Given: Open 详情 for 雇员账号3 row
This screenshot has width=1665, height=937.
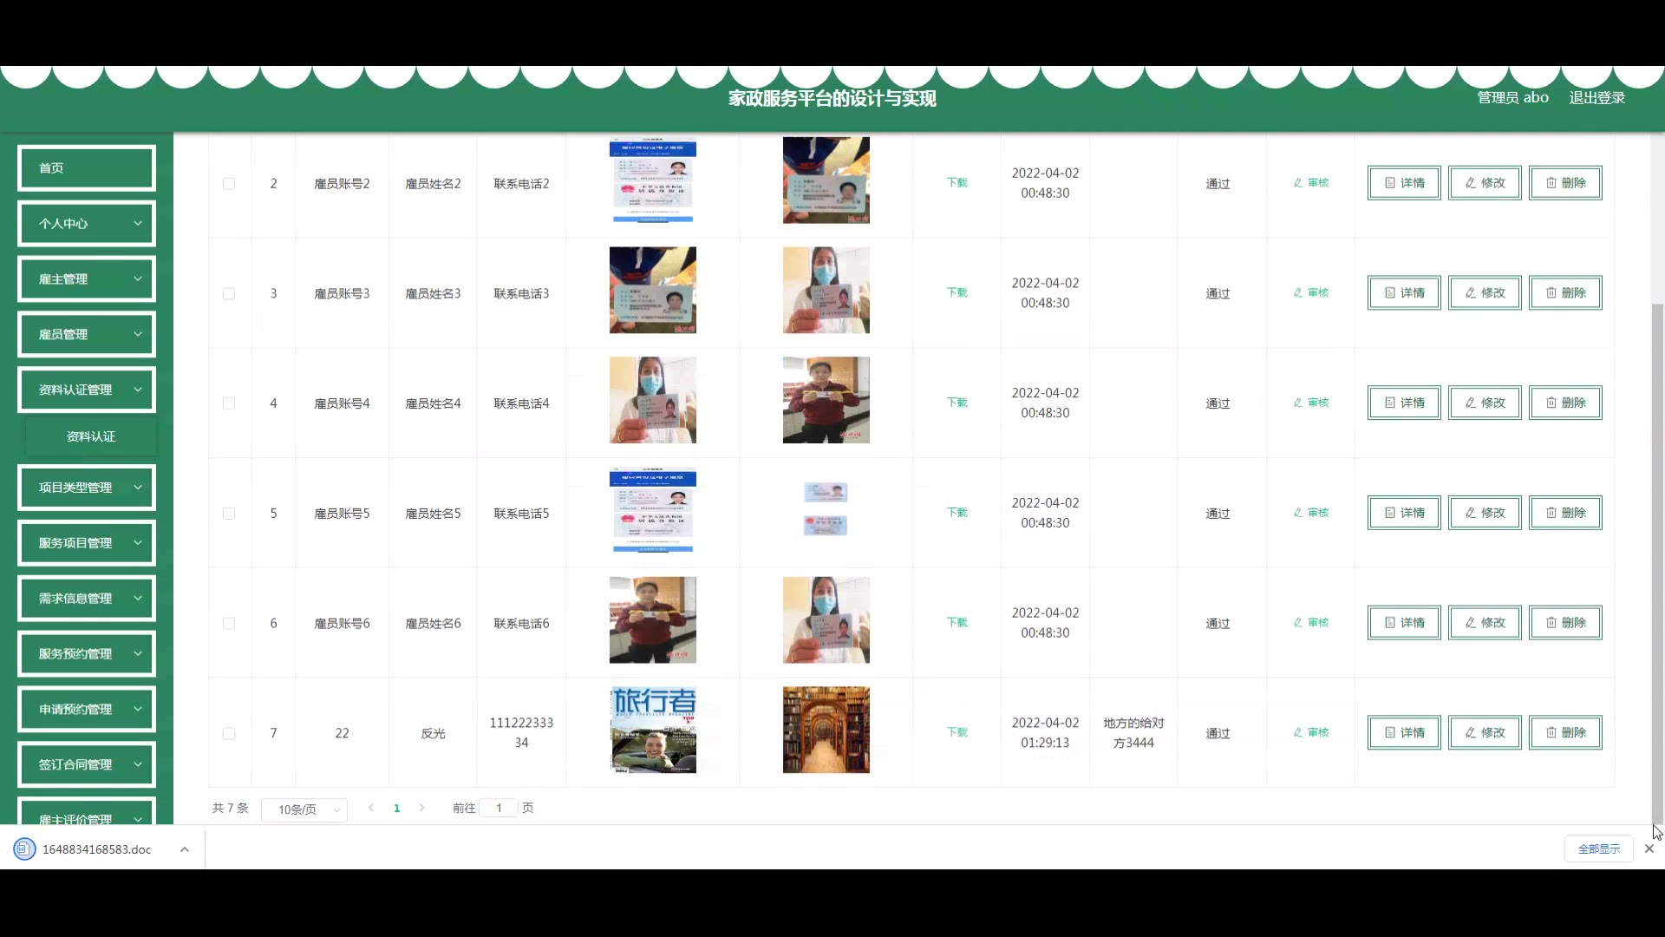Looking at the screenshot, I should 1404,293.
